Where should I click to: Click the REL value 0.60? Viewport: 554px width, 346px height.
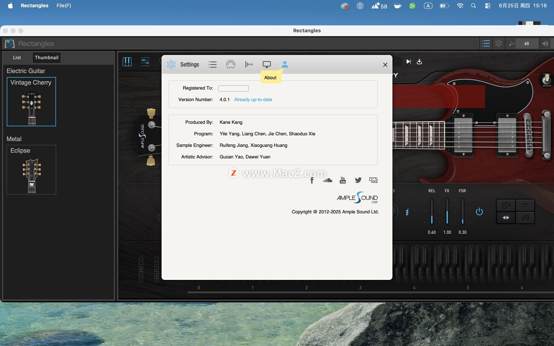432,232
